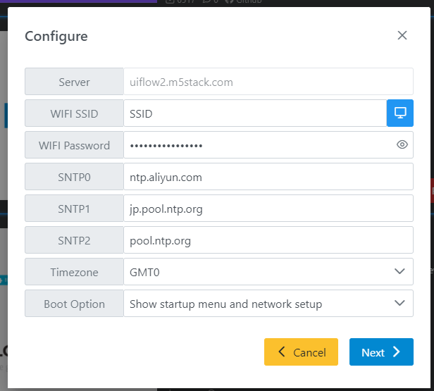This screenshot has height=391, width=434.
Task: Click the SNTP1 jp.pool.ntp.org field
Action: [268, 209]
